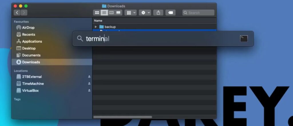Eject the VirtualBox volume

[x=89, y=91]
